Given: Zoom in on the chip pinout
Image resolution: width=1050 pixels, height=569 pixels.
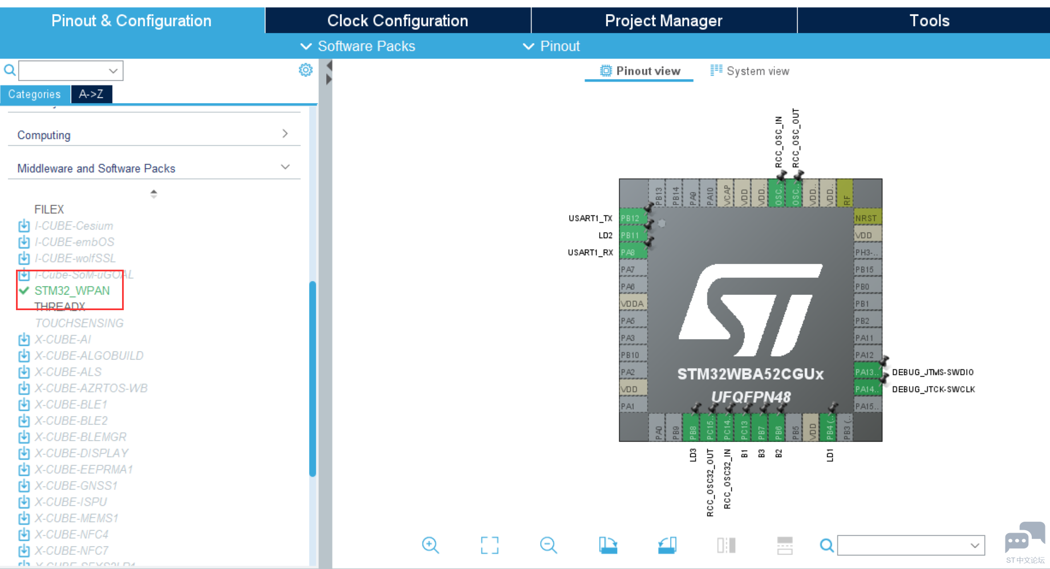Looking at the screenshot, I should [431, 545].
